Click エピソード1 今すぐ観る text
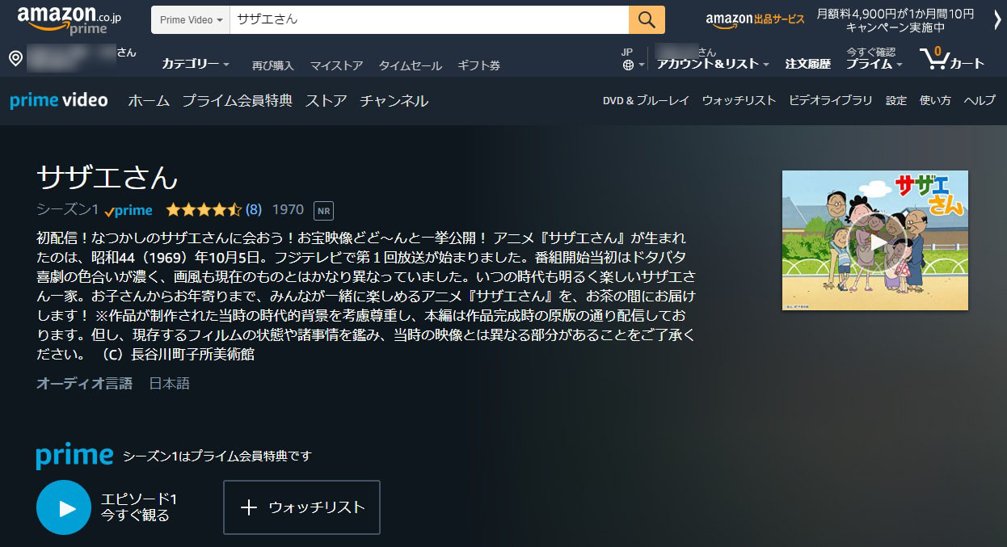Viewport: 1007px width, 547px height. 138,507
